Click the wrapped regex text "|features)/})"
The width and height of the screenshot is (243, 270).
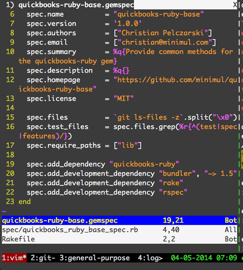(45, 136)
